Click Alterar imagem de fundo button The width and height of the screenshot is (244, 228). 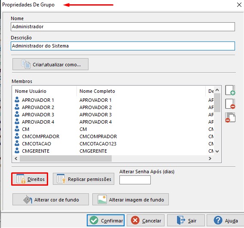point(131,199)
